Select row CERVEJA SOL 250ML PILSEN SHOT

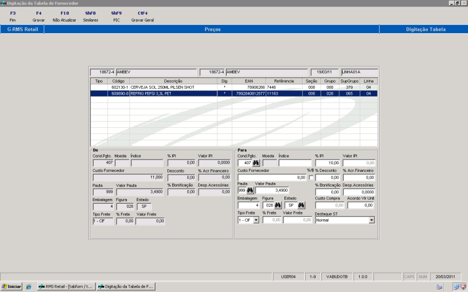click(x=234, y=87)
